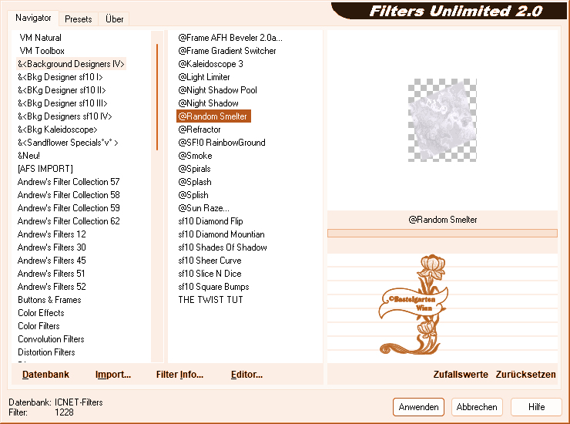The width and height of the screenshot is (570, 424).
Task: Switch to the Navigator tab
Action: click(x=33, y=18)
